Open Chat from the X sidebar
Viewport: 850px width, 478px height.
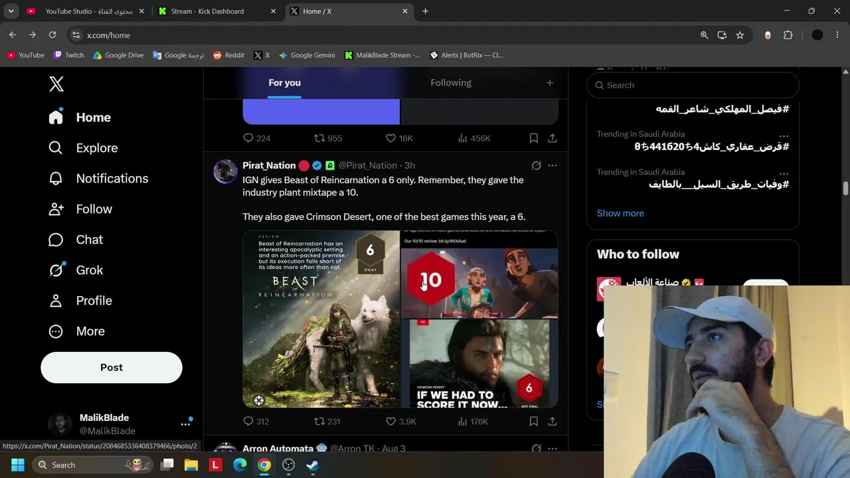click(x=76, y=240)
